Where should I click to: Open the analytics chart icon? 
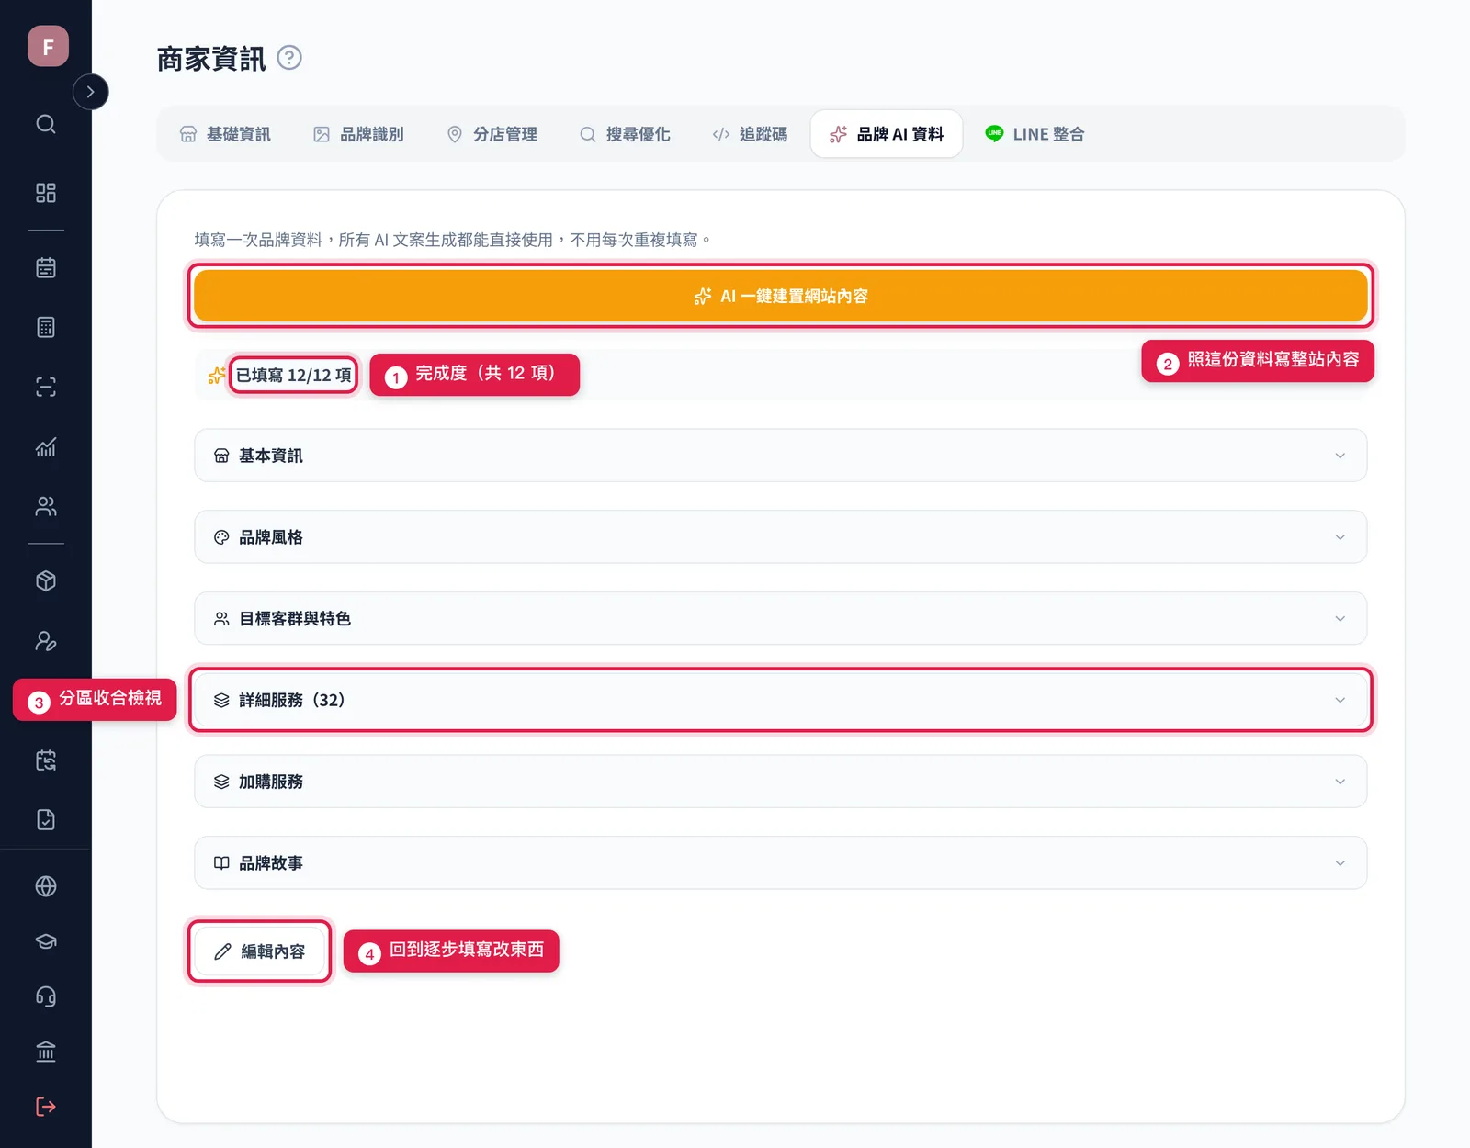coord(46,446)
